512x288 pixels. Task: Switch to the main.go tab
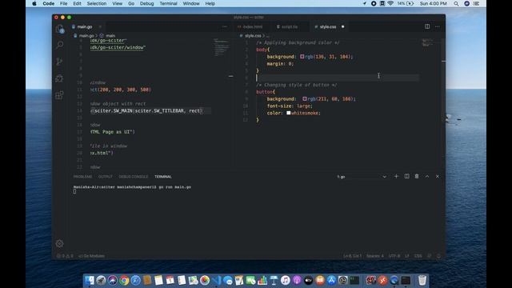85,26
